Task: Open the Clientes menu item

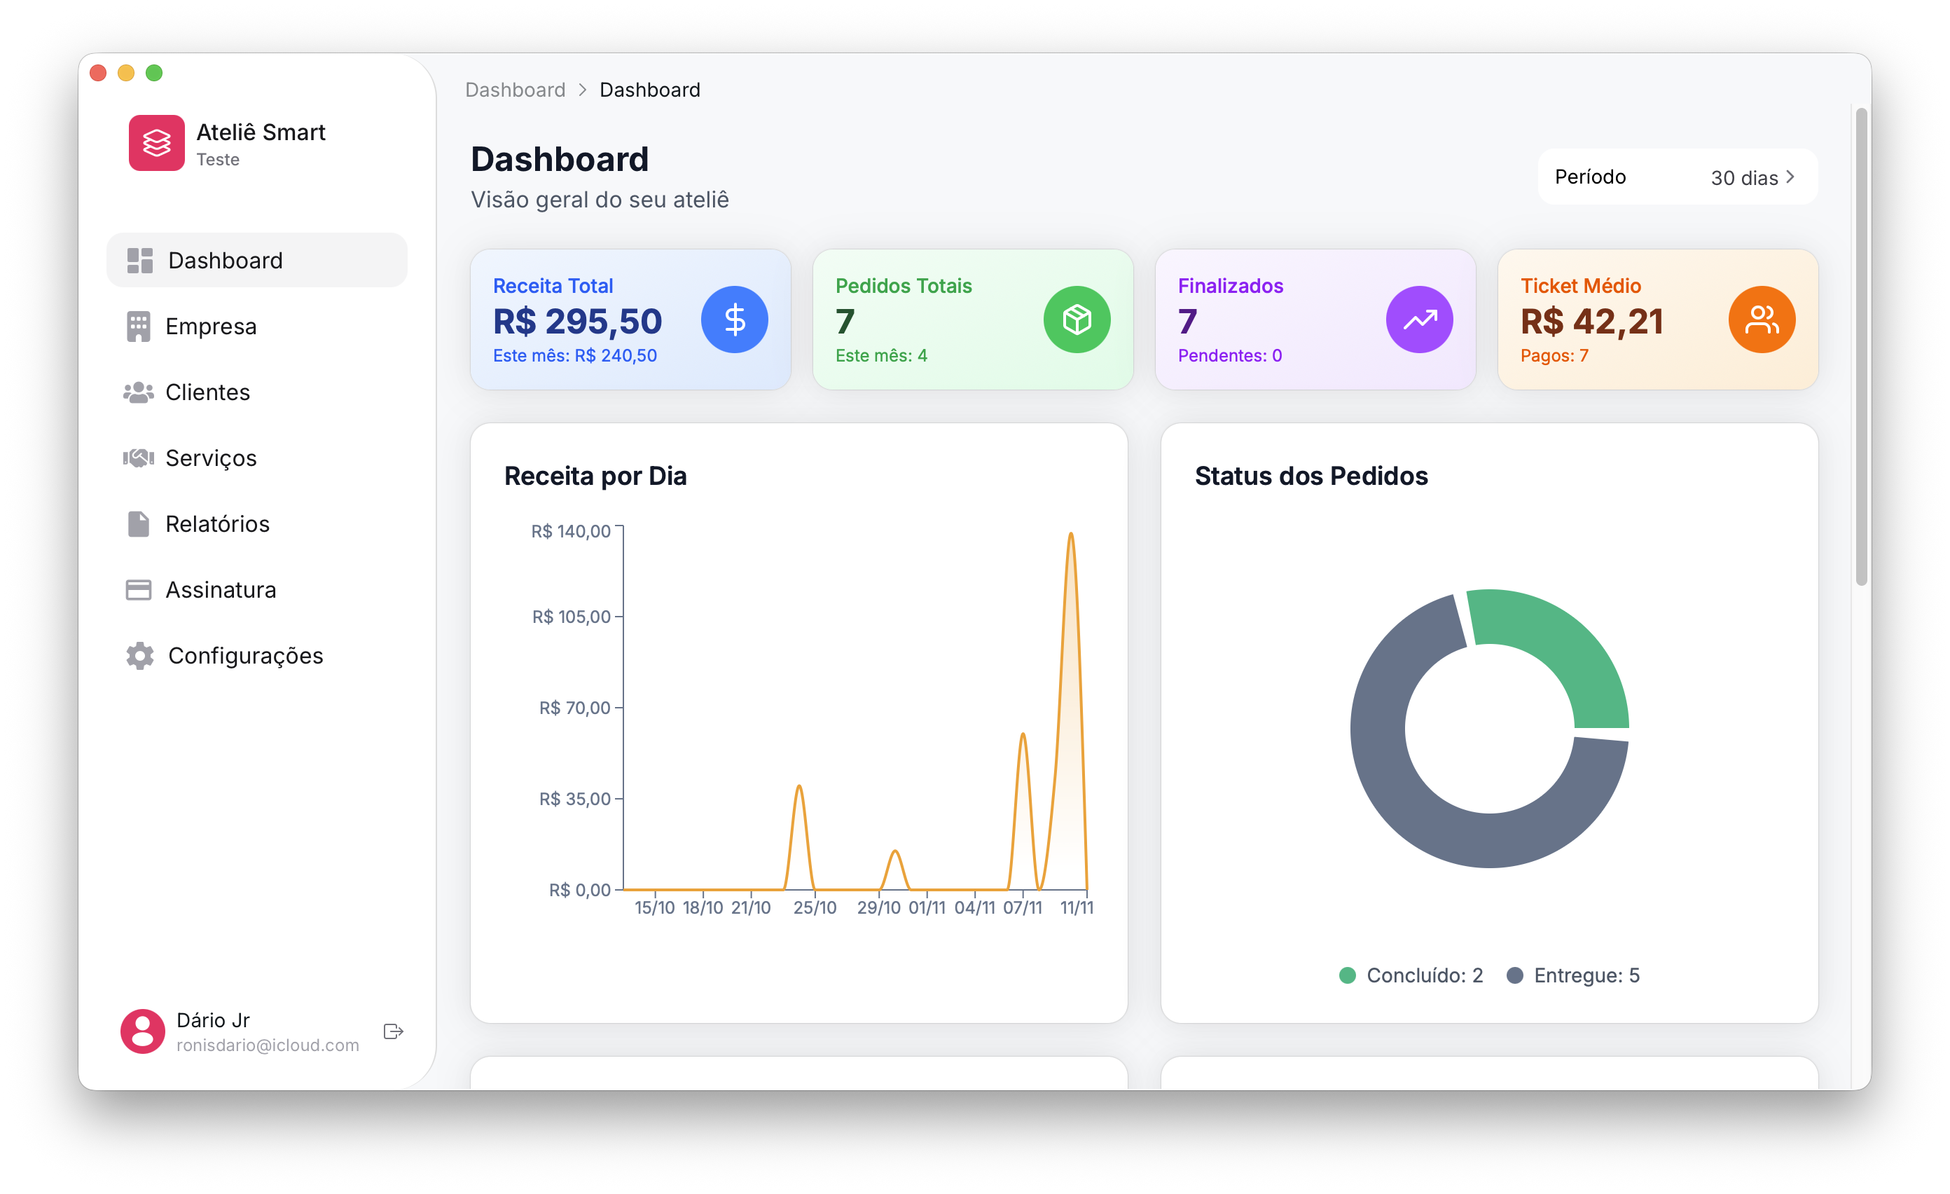Action: coord(207,392)
